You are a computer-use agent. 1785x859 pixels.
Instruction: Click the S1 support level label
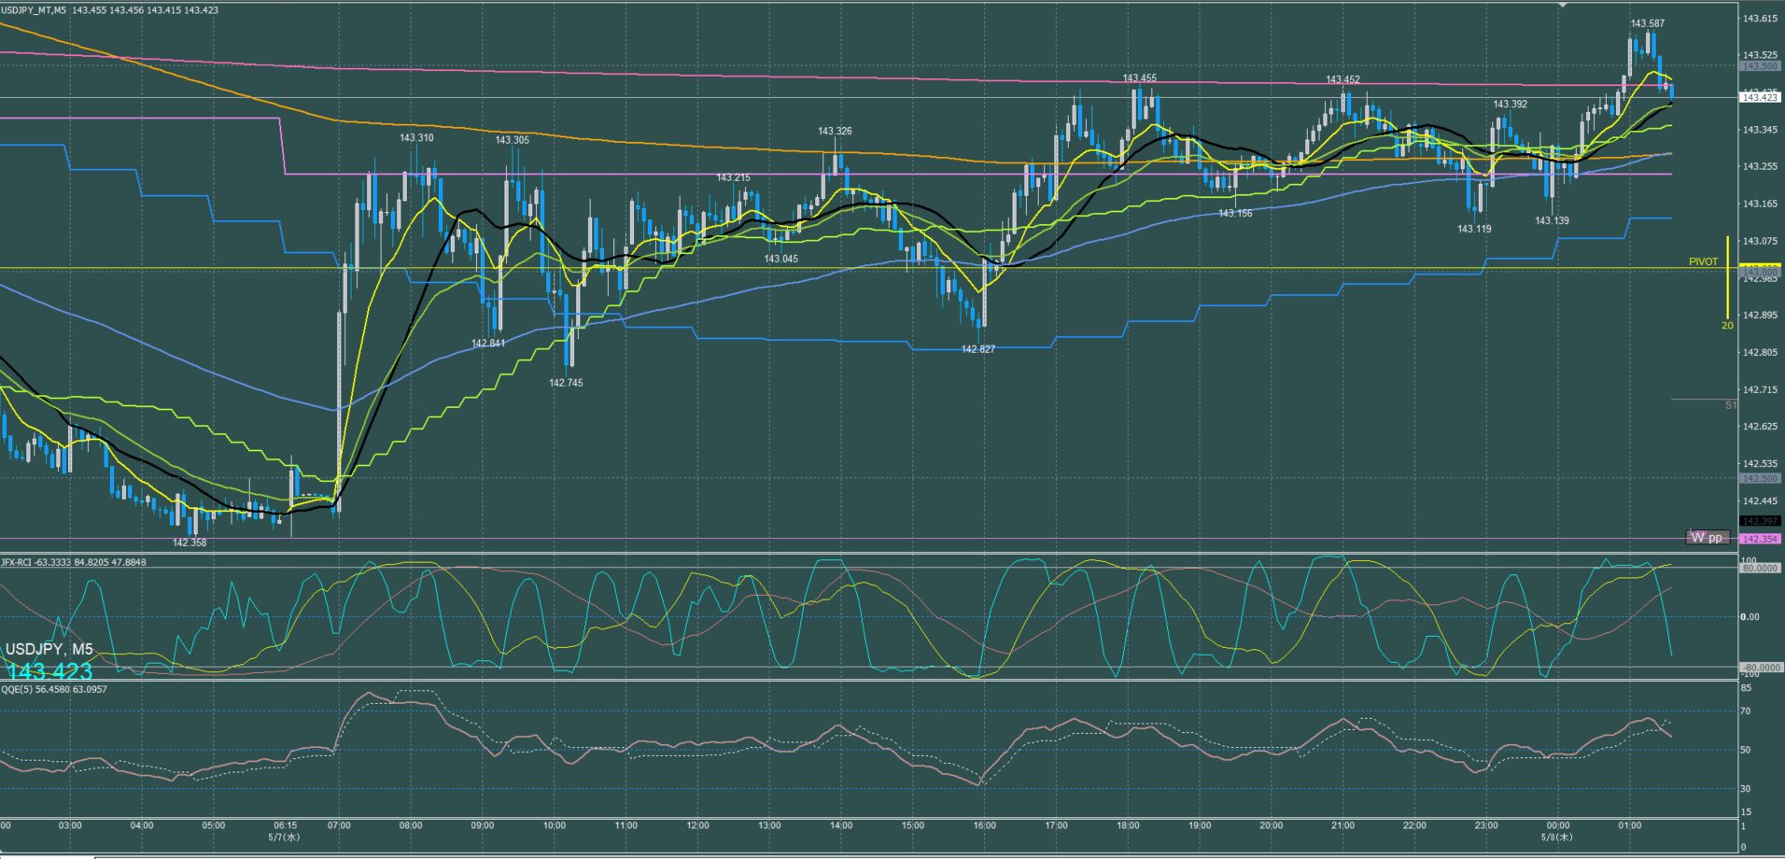tap(1730, 405)
